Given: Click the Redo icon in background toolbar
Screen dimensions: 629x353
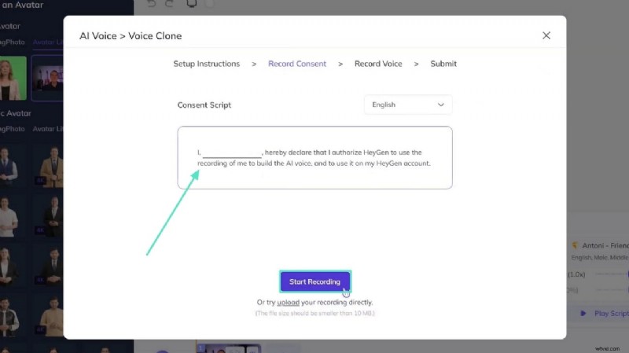Looking at the screenshot, I should (170, 4).
